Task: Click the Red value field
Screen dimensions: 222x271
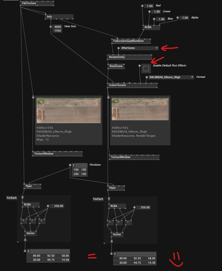Action: 149,6
